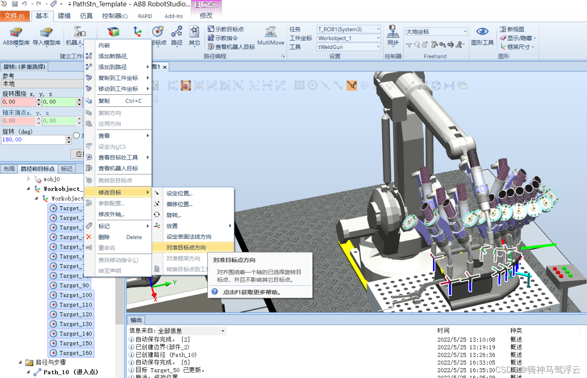Click 示教目标点 teach target
The height and width of the screenshot is (378, 587).
click(226, 29)
